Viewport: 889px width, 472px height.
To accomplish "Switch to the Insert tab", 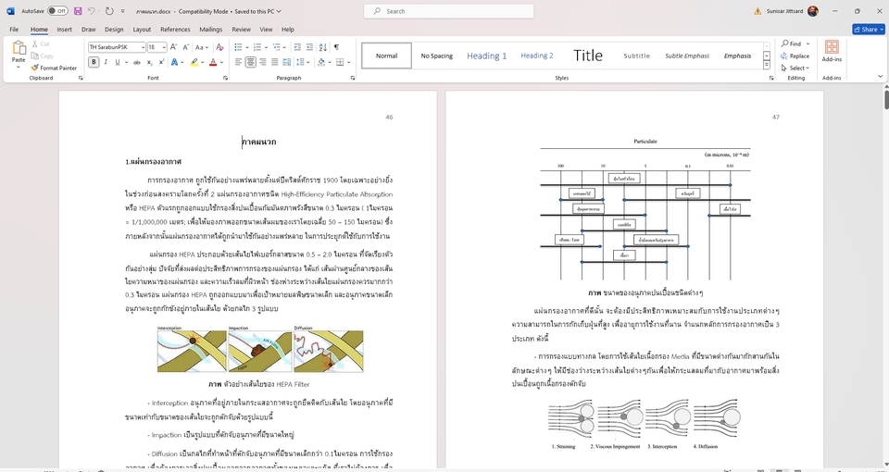I will click(65, 30).
